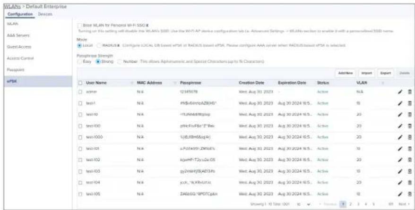Sort by Status column header
The height and width of the screenshot is (210, 415).
(x=323, y=83)
